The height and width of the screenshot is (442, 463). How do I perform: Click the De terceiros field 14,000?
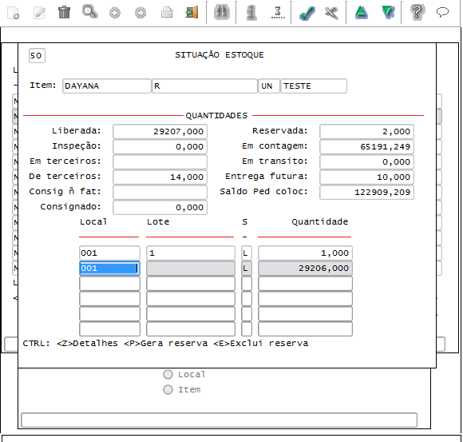pyautogui.click(x=160, y=177)
